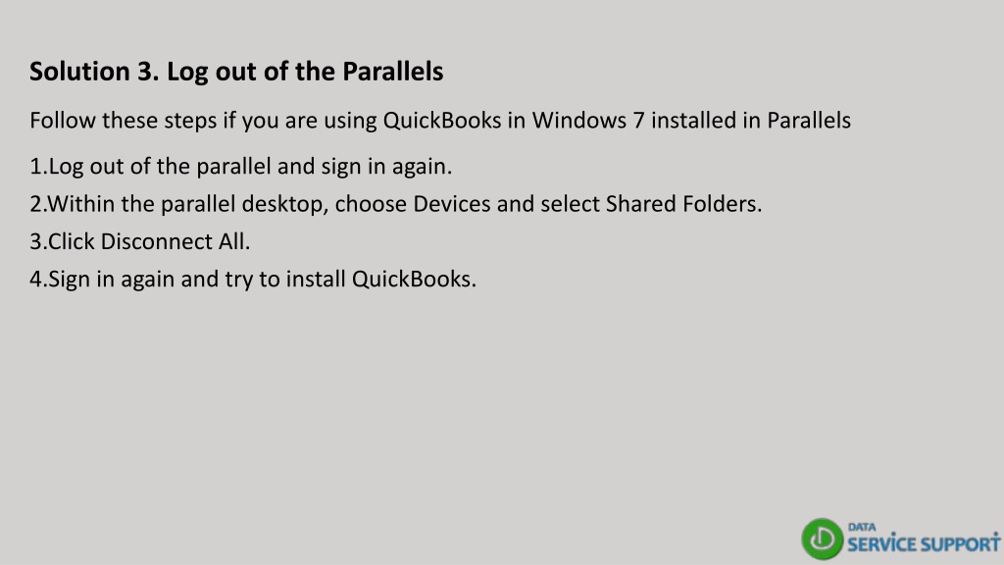Viewport: 1004px width, 565px height.
Task: Click step 1 Log out of the parallel
Action: pos(241,167)
